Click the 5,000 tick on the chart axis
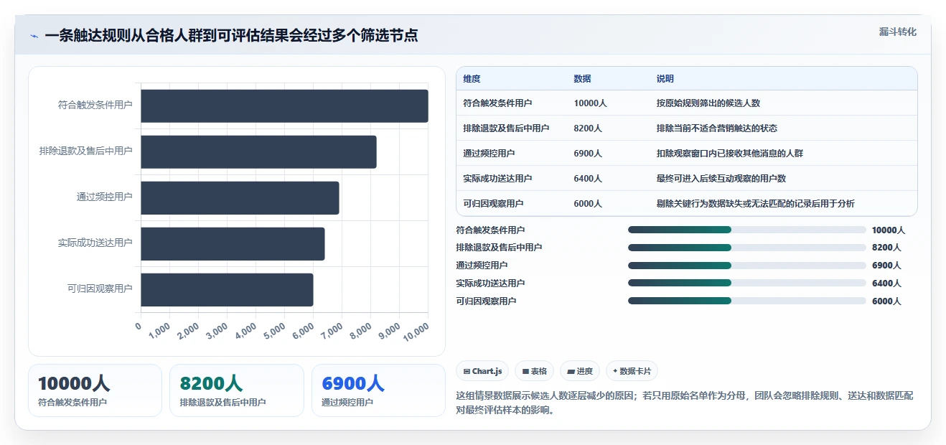 coord(276,332)
